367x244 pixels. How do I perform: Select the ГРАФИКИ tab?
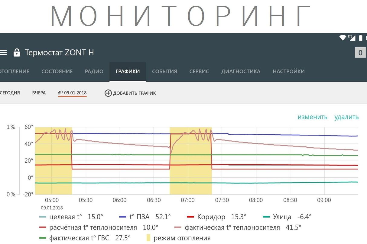pyautogui.click(x=128, y=71)
